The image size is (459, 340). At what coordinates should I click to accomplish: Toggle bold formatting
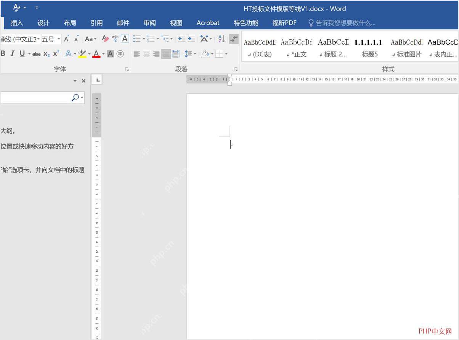pyautogui.click(x=3, y=54)
